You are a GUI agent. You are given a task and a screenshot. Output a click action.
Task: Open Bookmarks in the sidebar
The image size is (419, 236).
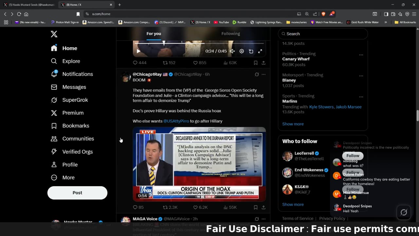(70, 126)
